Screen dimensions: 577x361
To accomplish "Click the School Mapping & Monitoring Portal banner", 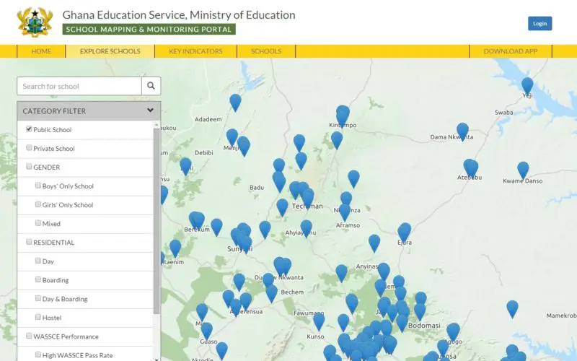I will 149,30.
